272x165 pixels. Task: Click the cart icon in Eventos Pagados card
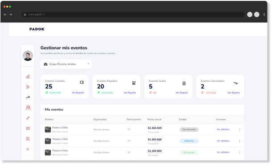pos(134,83)
